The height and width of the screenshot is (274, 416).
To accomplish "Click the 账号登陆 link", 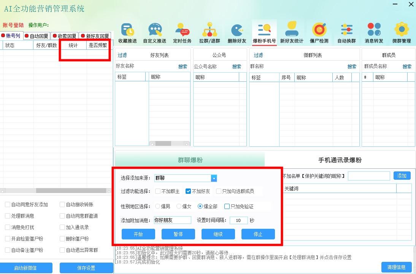I will pyautogui.click(x=13, y=25).
